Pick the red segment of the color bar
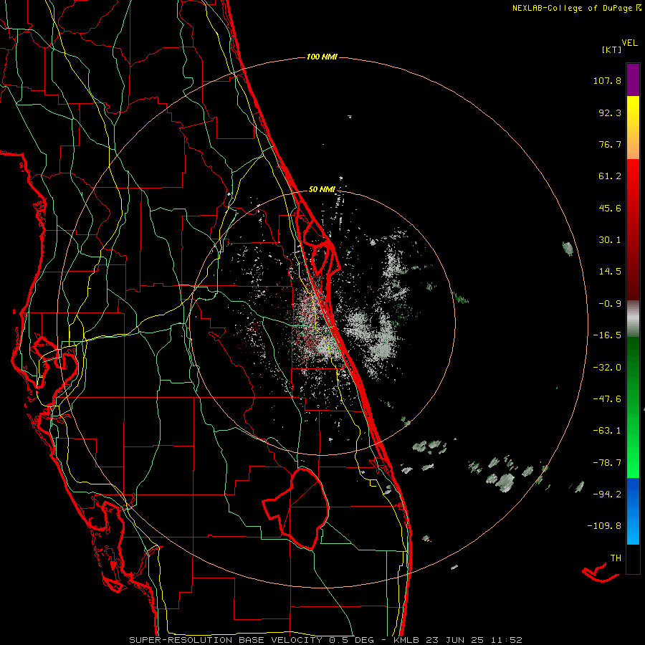The image size is (645, 645). pos(633,229)
